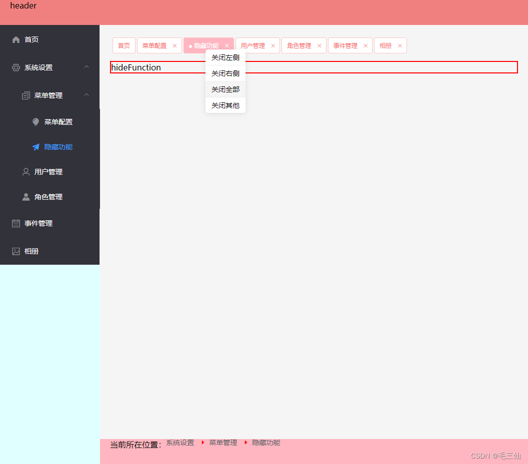Close the 相册 tab
The width and height of the screenshot is (528, 464).
click(399, 45)
